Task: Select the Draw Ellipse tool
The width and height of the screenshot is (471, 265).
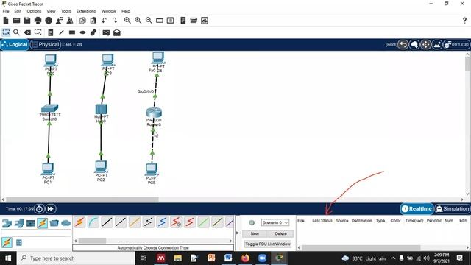Action: (x=82, y=32)
